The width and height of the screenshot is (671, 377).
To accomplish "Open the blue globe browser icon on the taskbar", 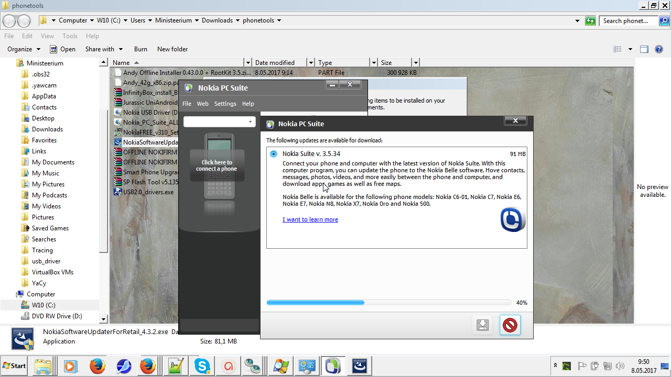I will point(124,366).
